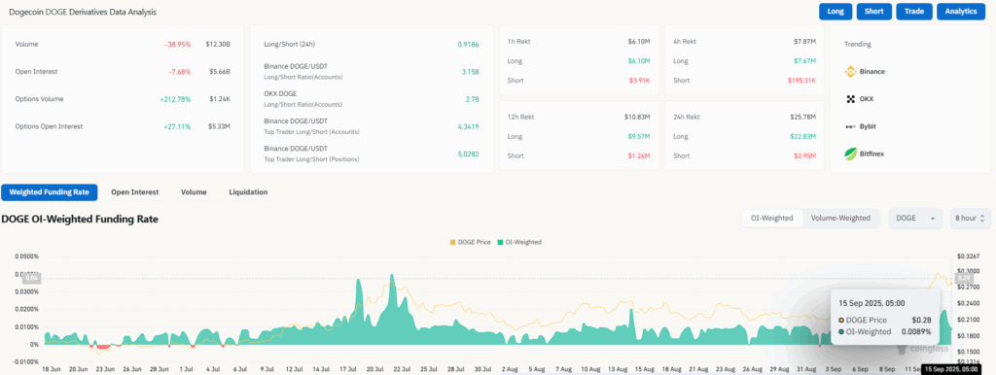Click the Short button
Viewport: 996px width, 375px height.
pos(874,12)
